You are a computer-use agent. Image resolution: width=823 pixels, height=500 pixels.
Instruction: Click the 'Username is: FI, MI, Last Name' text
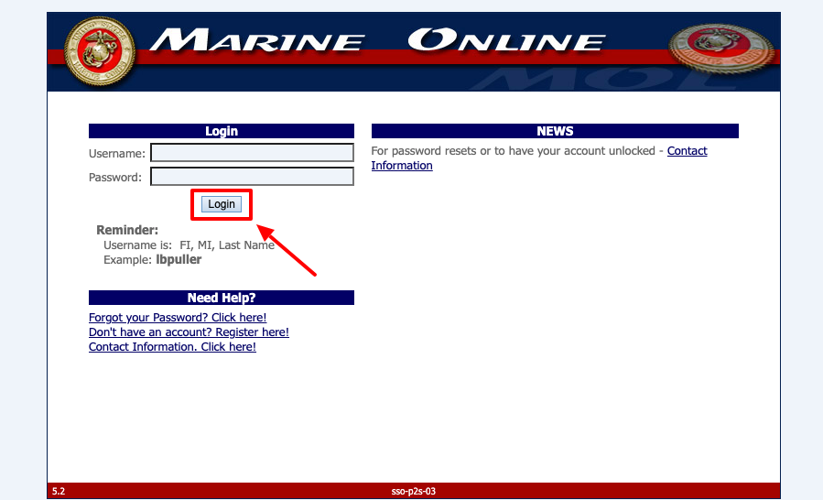click(x=189, y=245)
